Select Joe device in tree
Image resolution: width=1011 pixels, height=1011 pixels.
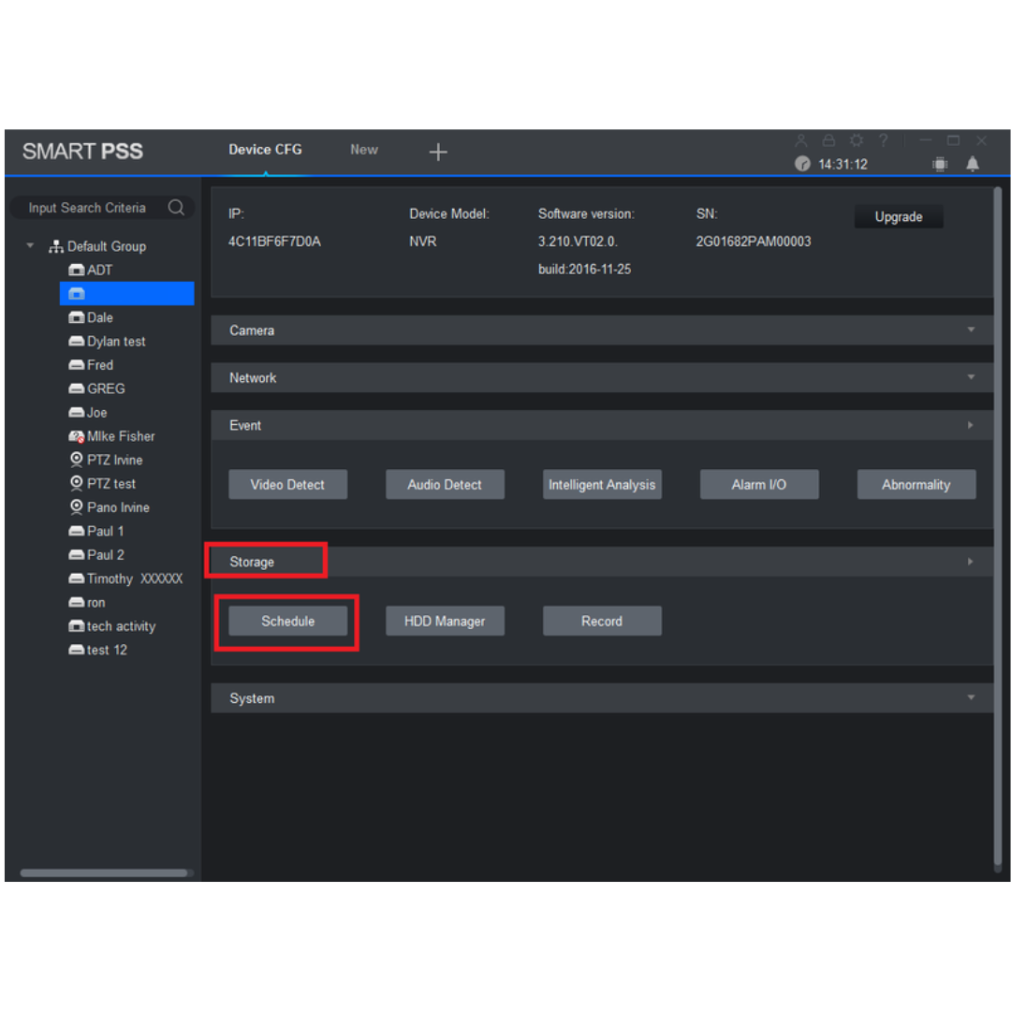pyautogui.click(x=96, y=413)
